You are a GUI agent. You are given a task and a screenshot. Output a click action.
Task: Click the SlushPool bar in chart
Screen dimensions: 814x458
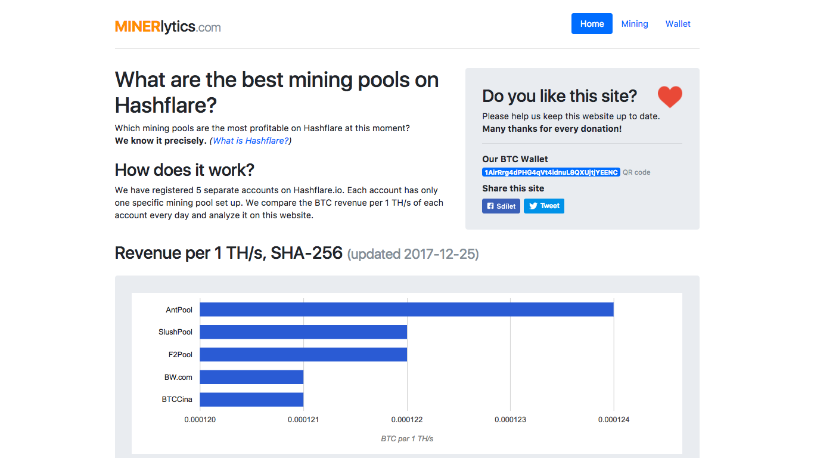coord(303,332)
